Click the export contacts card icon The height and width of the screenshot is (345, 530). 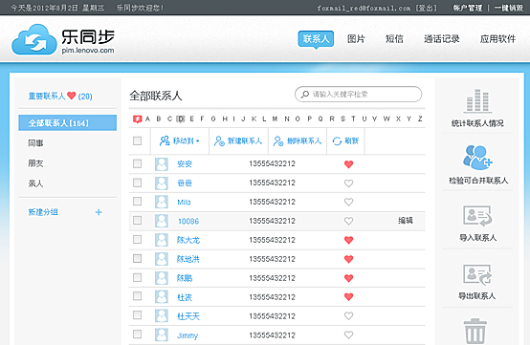tap(477, 274)
